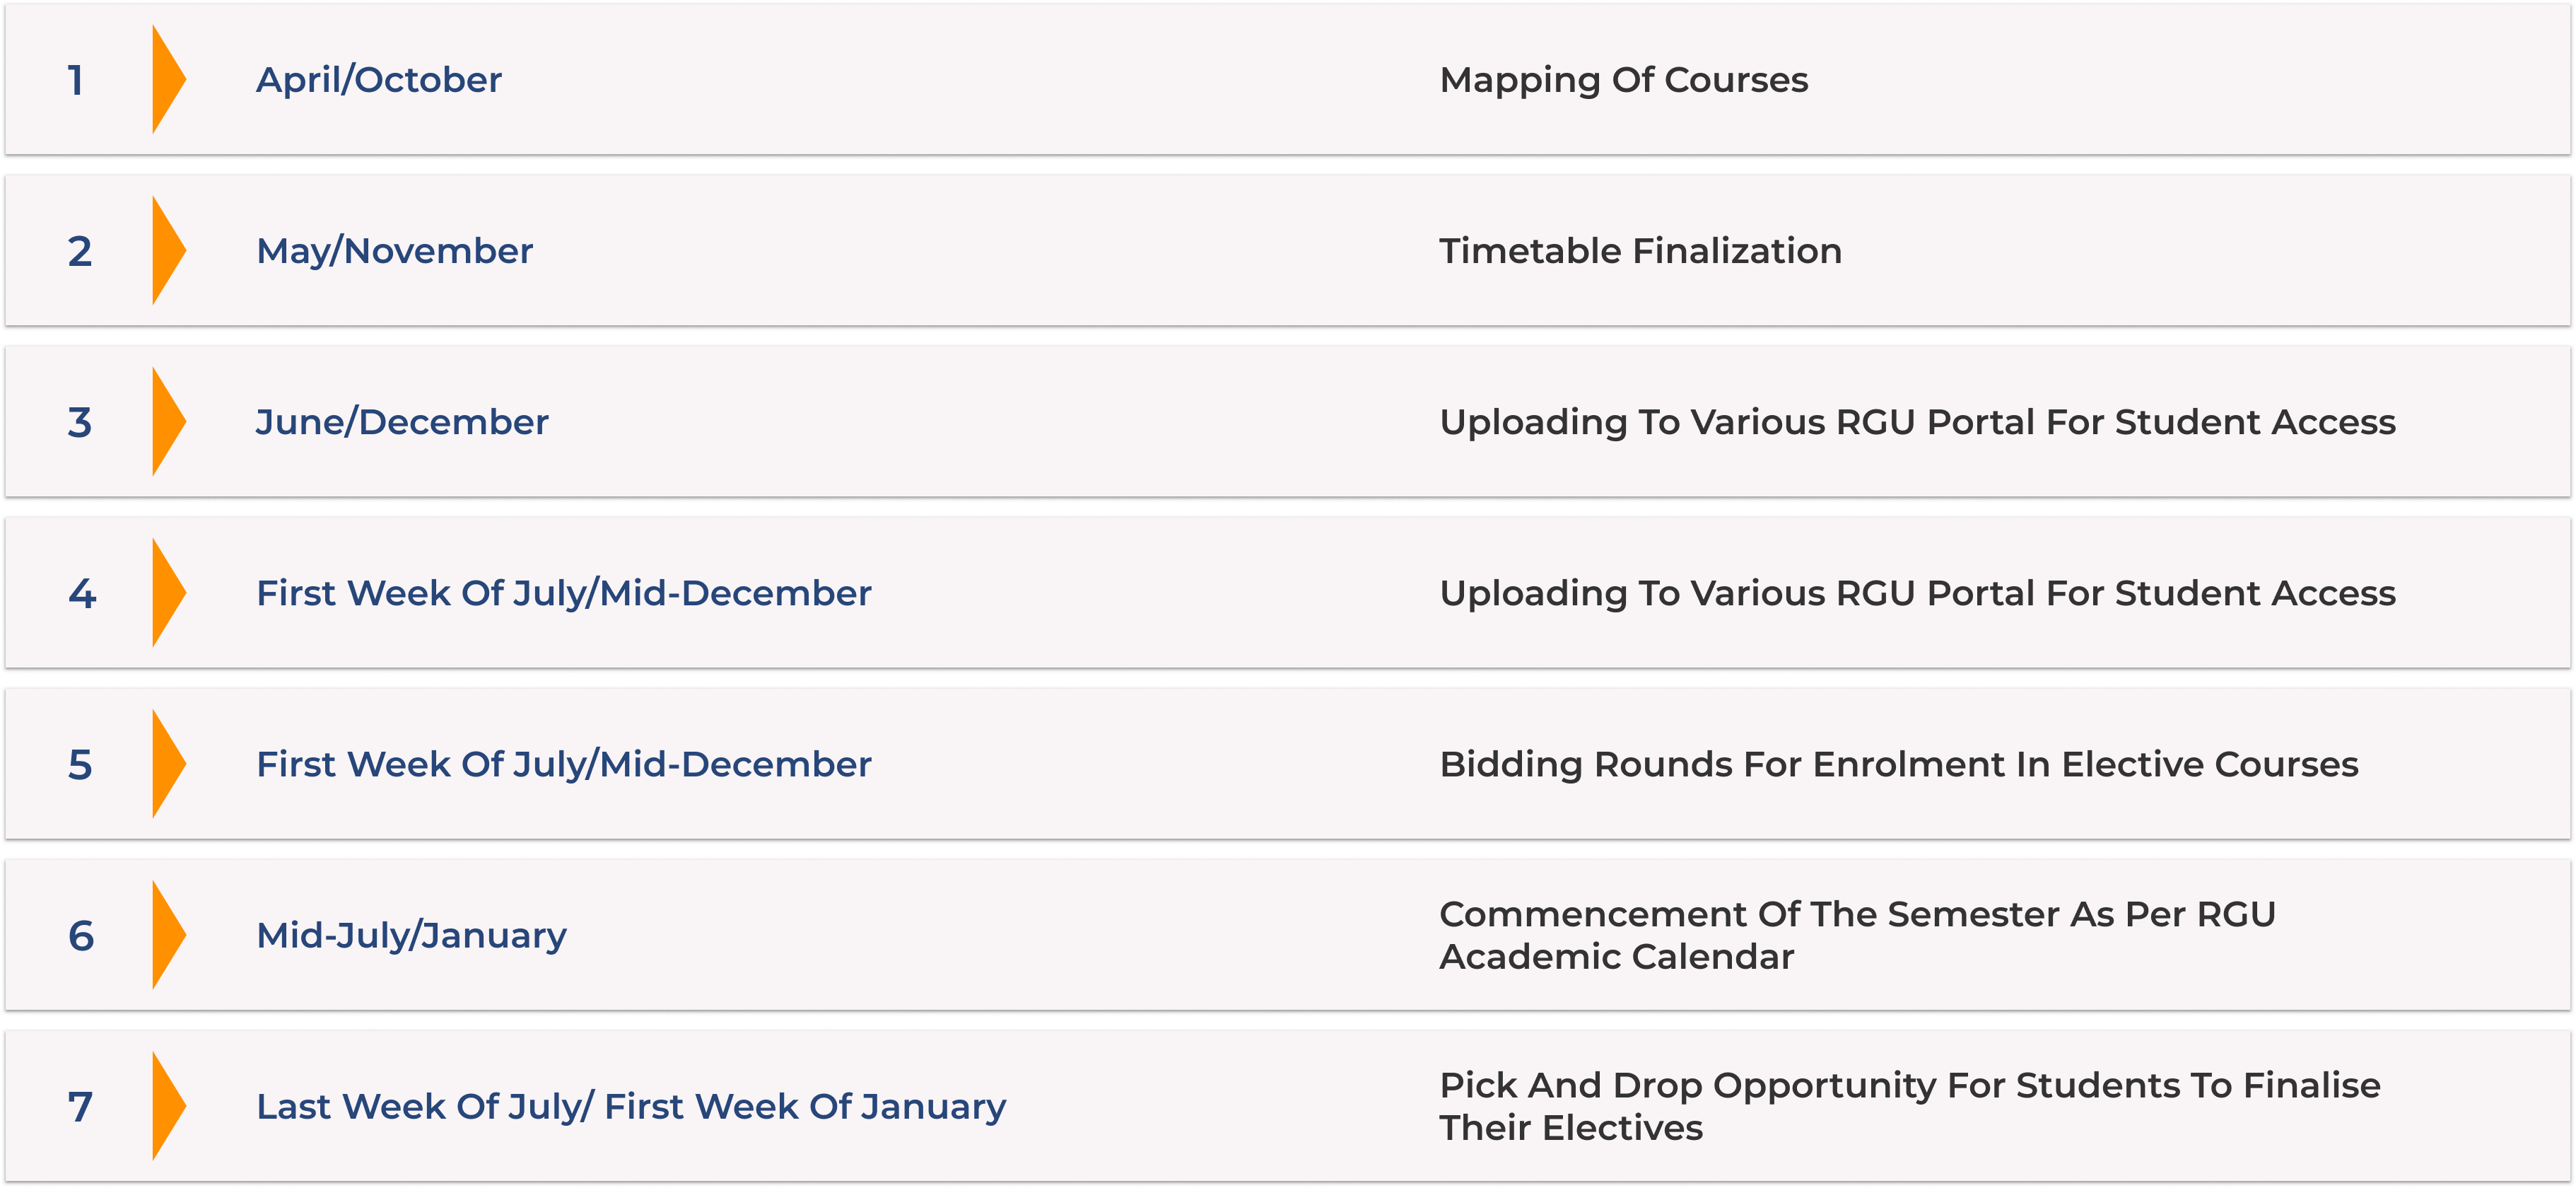Select the orange arrow in row 7
The image size is (2576, 1188).
168,1106
